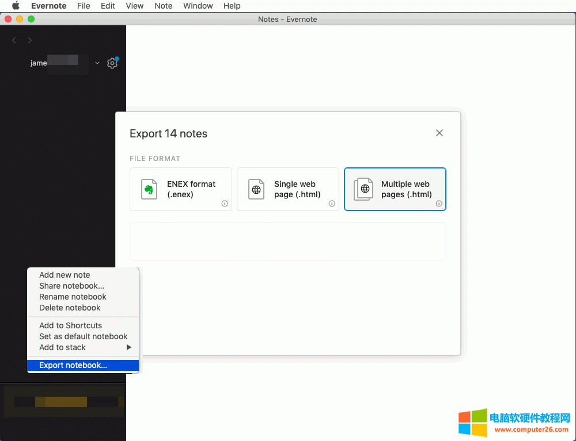Expand the account name dropdown chevron
Screen dimensions: 576x441
point(97,63)
